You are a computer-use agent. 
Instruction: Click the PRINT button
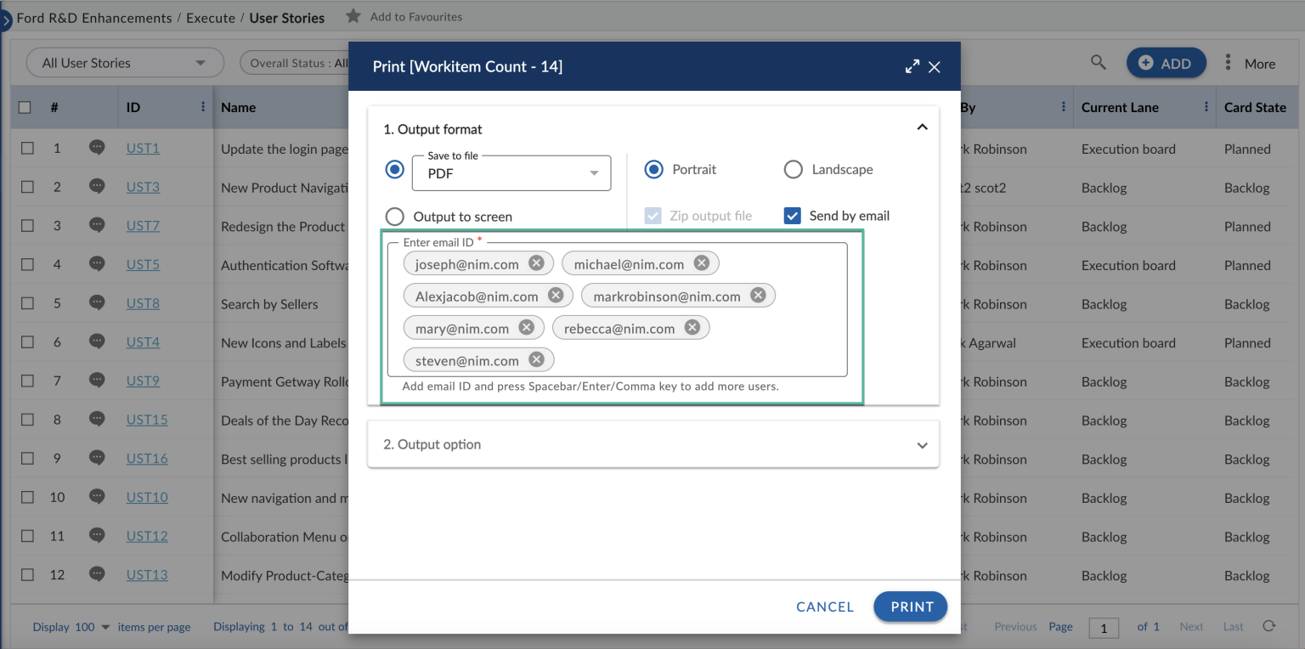pos(910,607)
